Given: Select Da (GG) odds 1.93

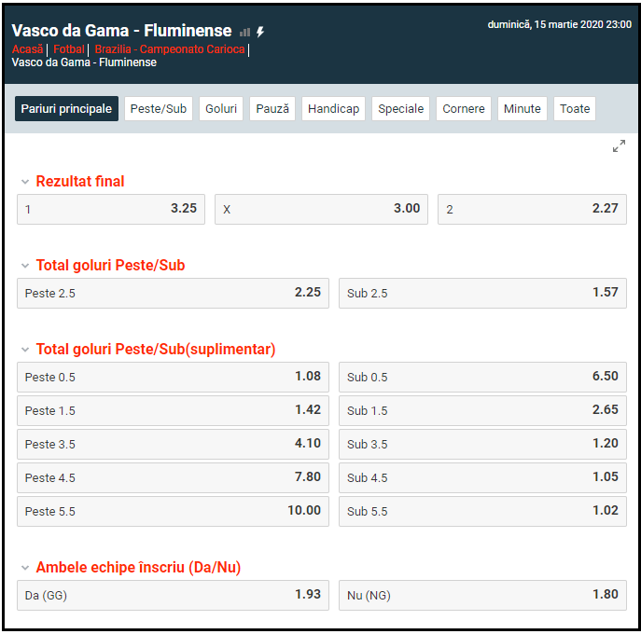Looking at the screenshot, I should (x=173, y=595).
